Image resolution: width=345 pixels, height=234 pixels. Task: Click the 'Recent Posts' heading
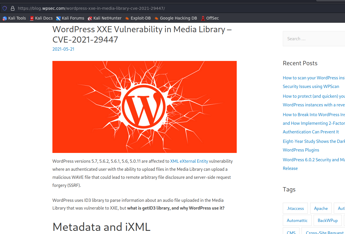click(x=300, y=63)
